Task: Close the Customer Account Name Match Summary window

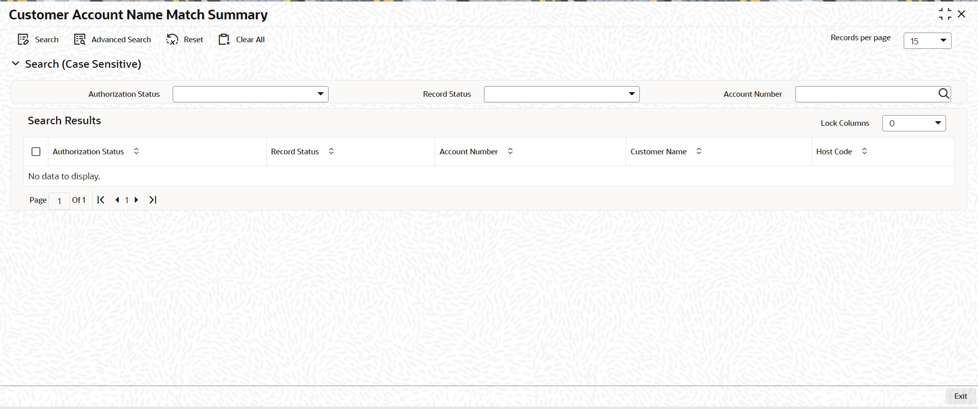Action: 962,14
